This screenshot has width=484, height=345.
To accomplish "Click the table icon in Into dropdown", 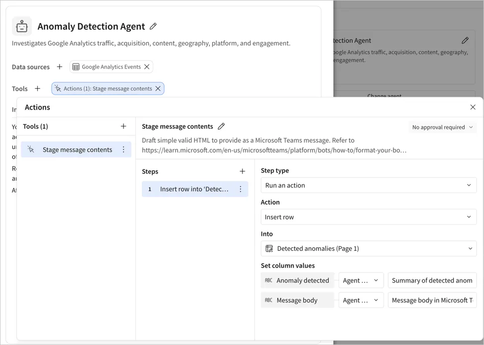I will click(x=269, y=248).
